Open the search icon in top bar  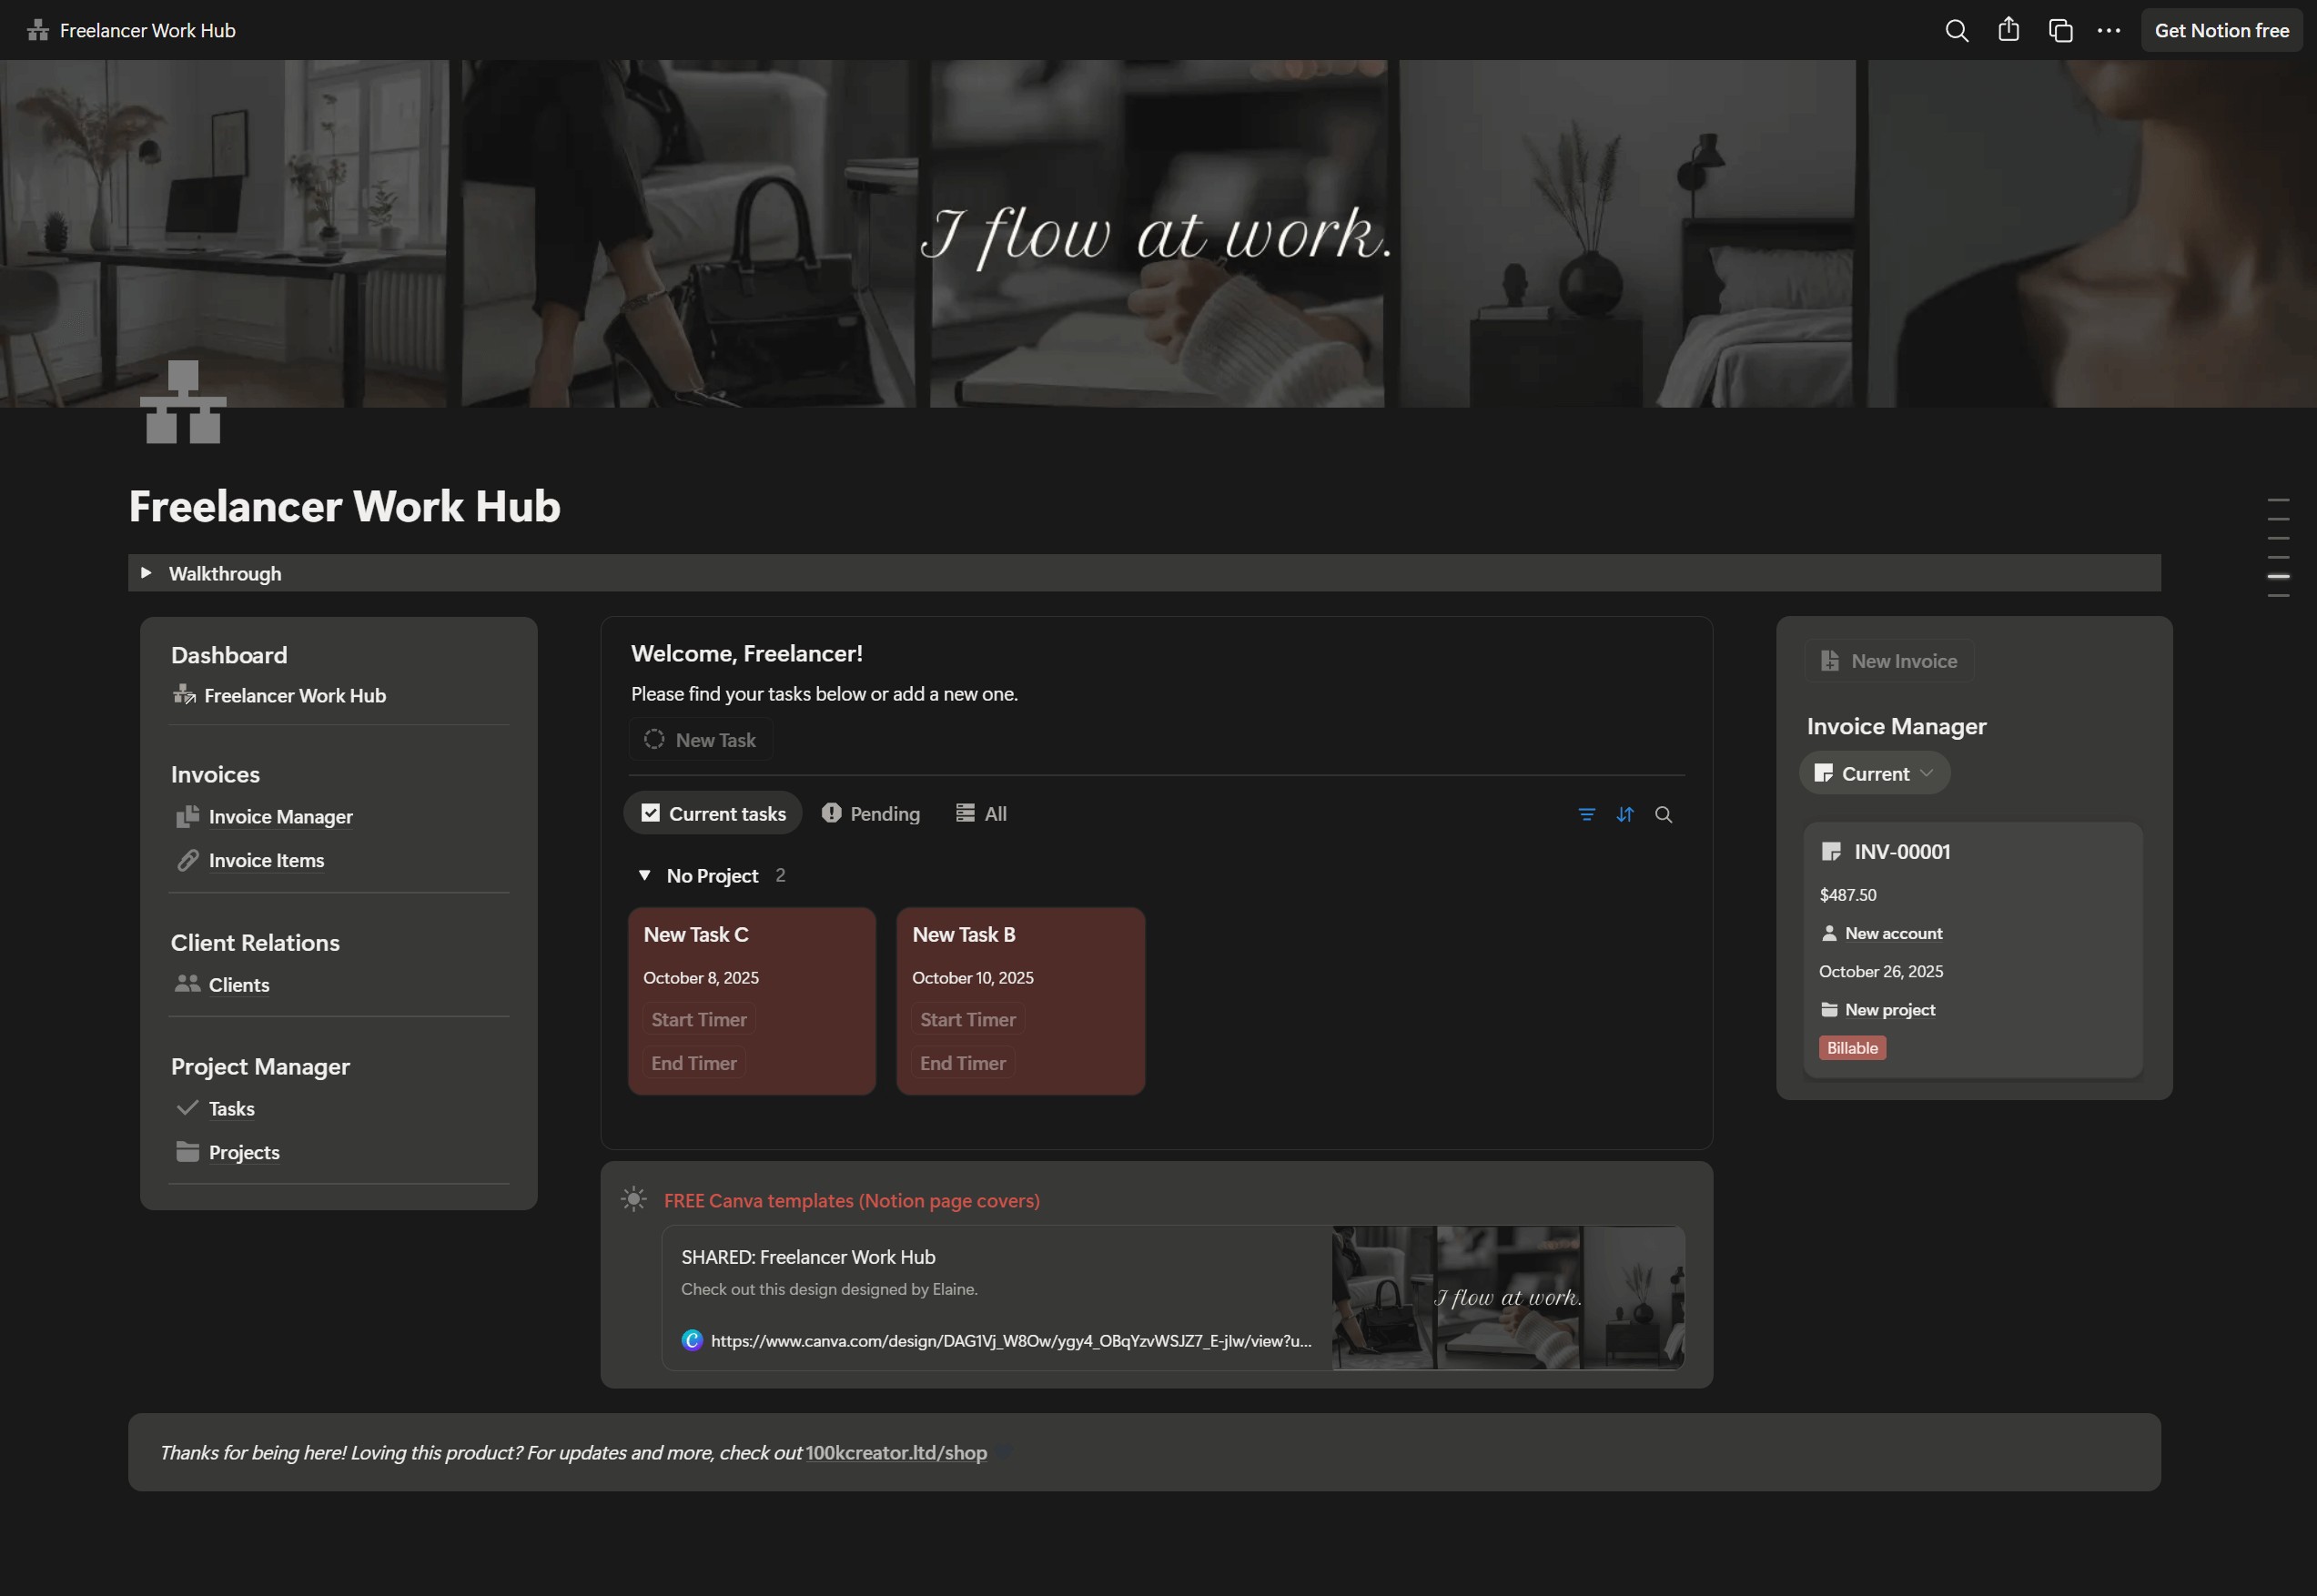click(1956, 31)
